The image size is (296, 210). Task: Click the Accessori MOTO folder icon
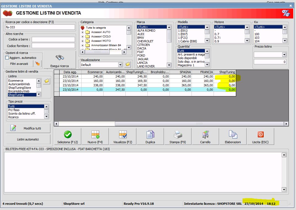coord(87,41)
